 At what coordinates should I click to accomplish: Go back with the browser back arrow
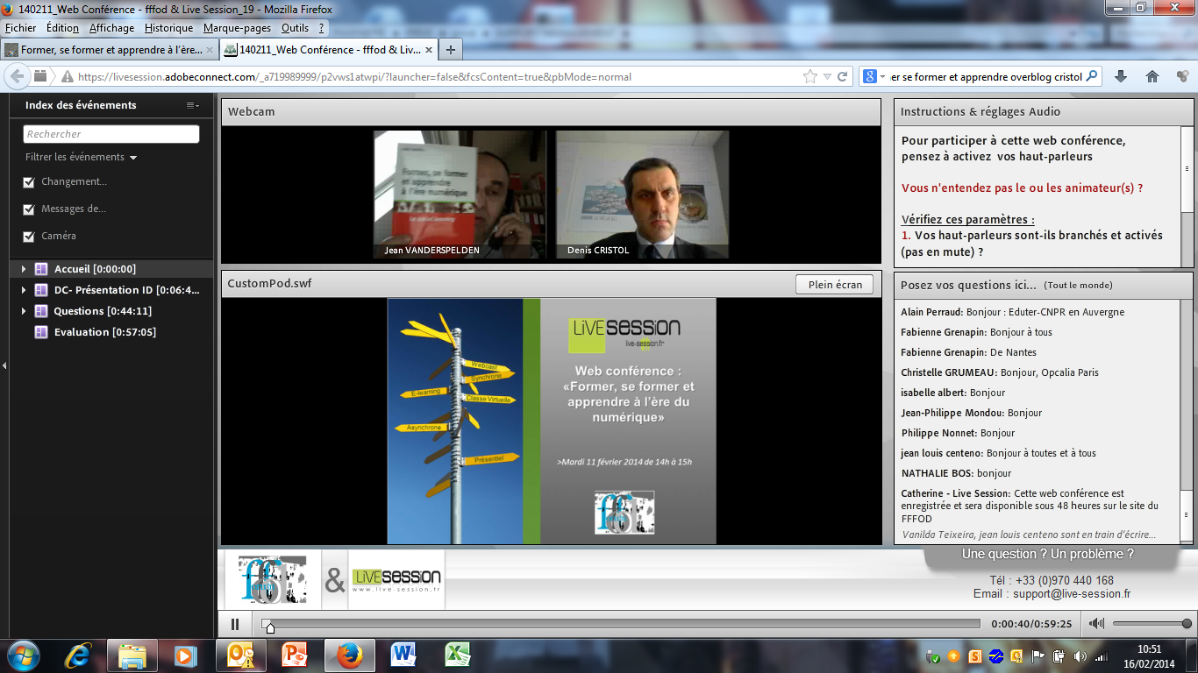pos(18,77)
